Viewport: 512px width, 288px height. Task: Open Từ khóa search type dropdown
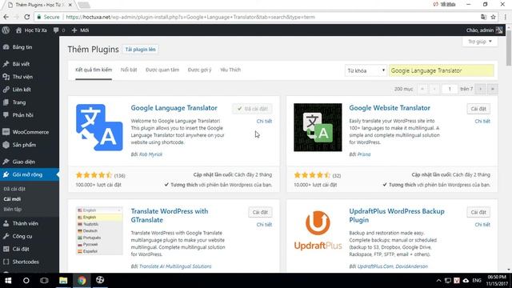click(366, 70)
